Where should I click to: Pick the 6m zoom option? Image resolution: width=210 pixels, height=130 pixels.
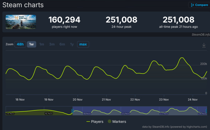[x=62, y=44]
